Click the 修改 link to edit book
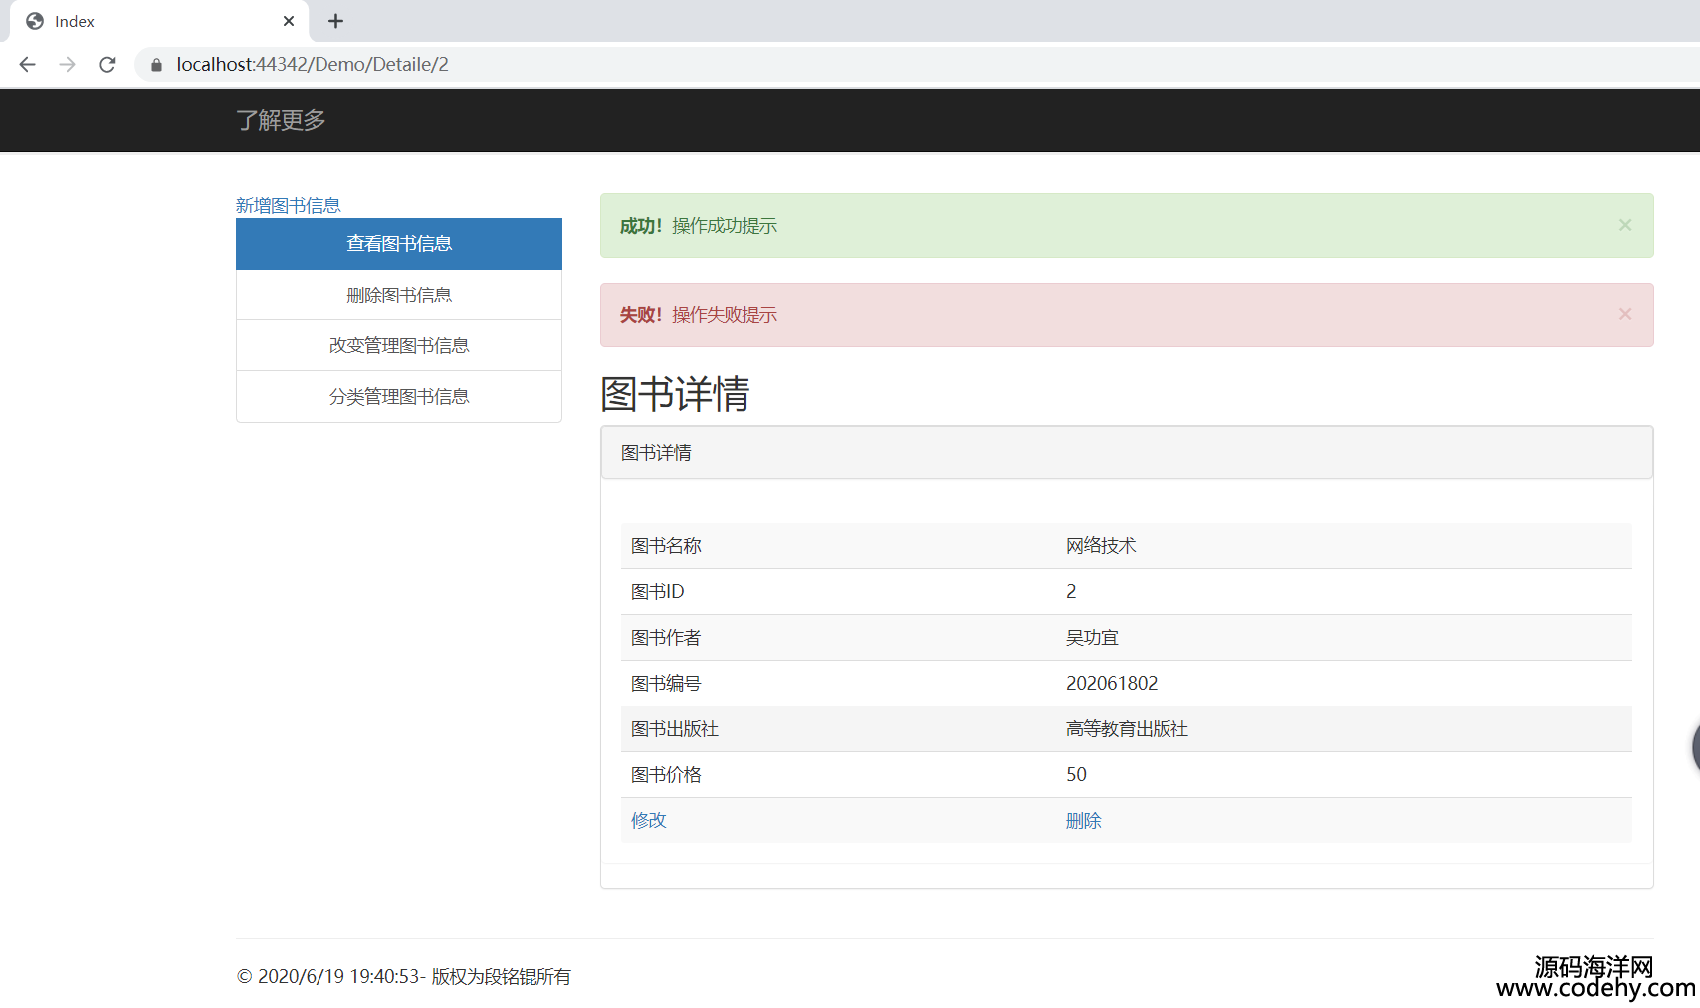The image size is (1700, 1008). pos(649,820)
